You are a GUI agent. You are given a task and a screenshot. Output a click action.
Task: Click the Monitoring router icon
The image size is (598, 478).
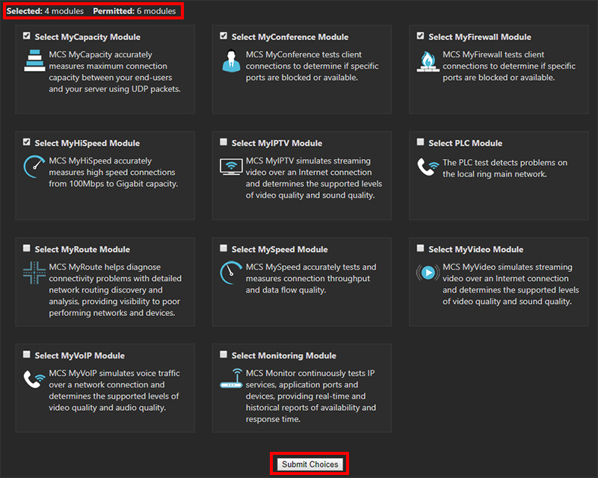[230, 379]
